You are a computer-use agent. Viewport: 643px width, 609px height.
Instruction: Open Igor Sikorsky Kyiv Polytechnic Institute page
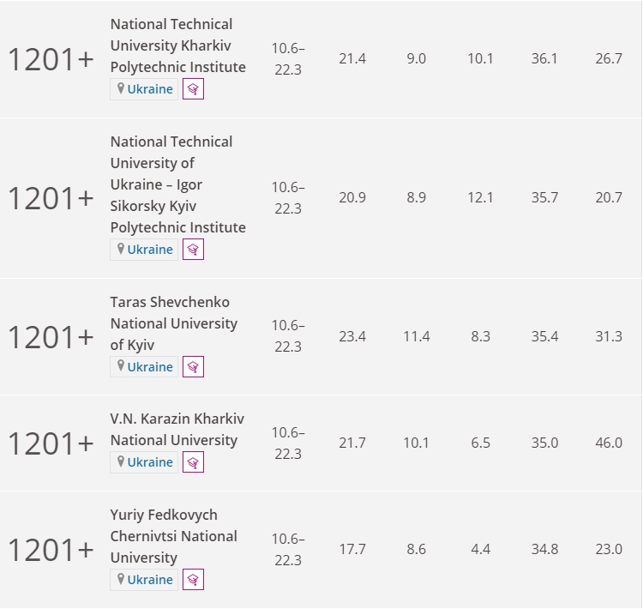pyautogui.click(x=178, y=184)
